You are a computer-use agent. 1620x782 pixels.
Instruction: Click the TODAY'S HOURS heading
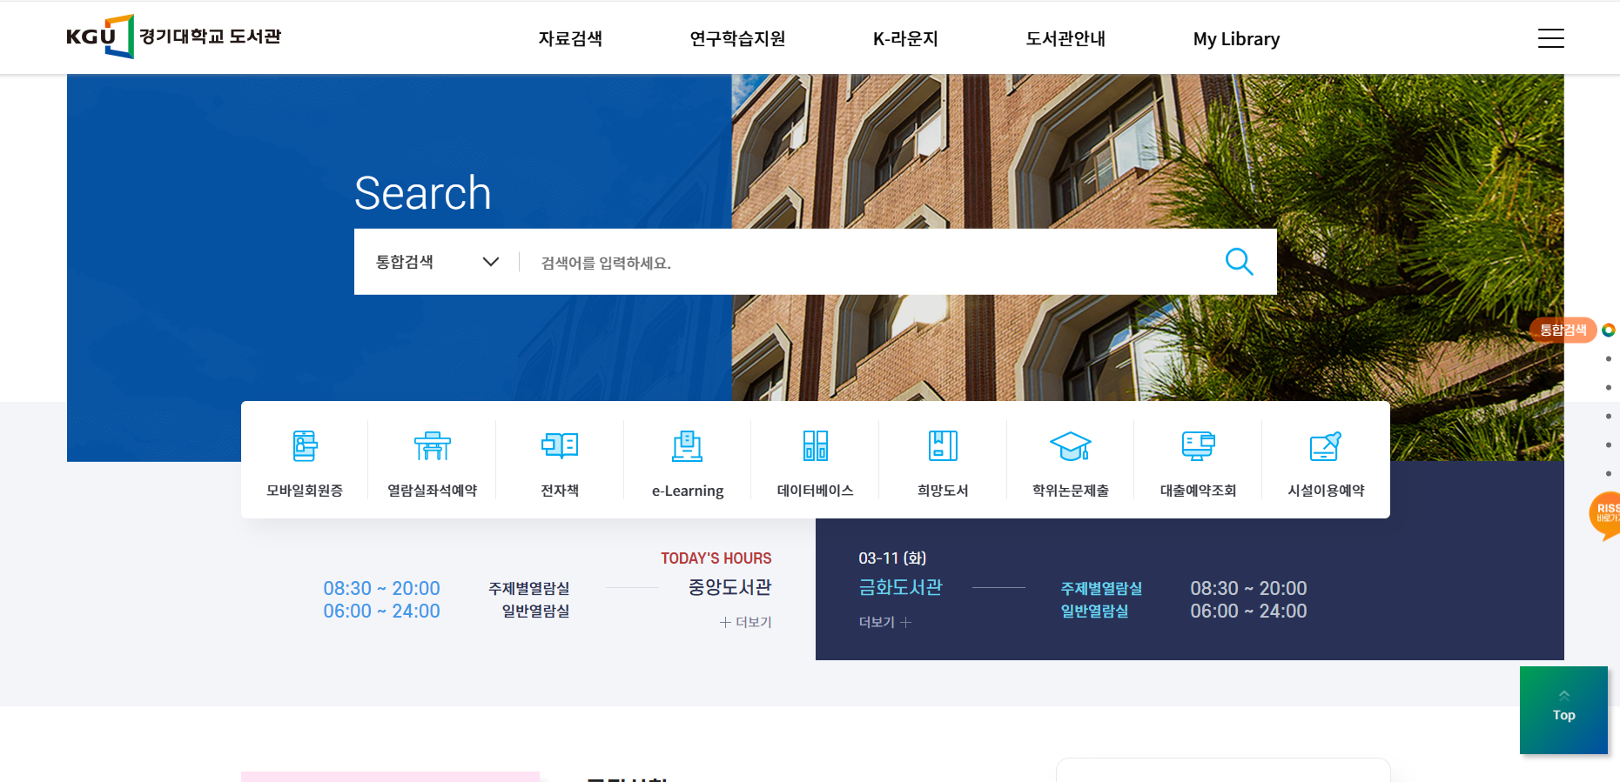tap(716, 558)
